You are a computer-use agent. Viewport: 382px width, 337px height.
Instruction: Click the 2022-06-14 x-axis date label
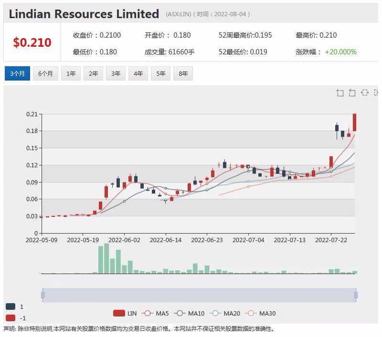(x=166, y=240)
